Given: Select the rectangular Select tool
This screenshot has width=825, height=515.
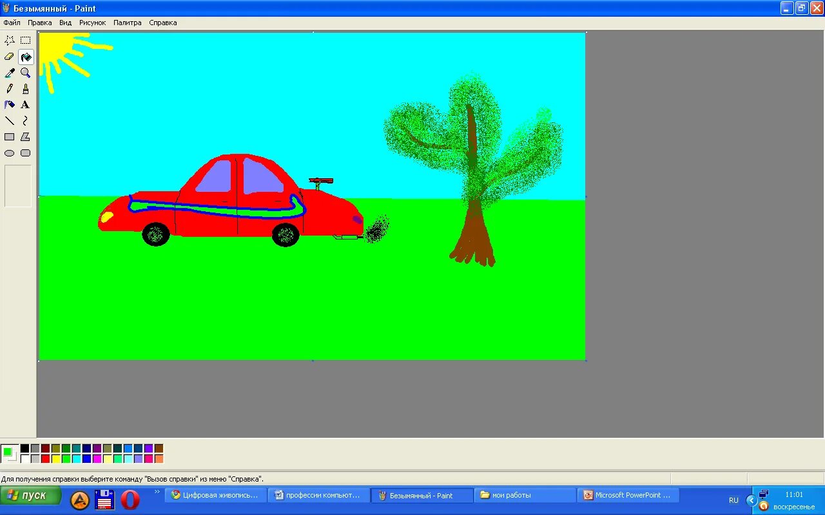Looking at the screenshot, I should pos(26,41).
